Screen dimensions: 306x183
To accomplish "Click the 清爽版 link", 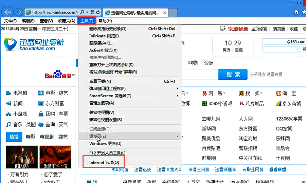I will click(279, 29).
